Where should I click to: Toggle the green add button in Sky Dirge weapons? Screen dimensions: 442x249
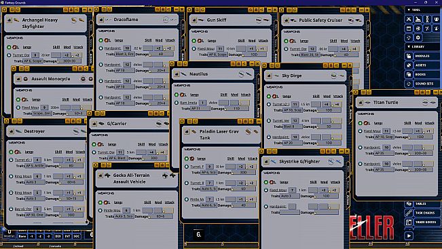(269, 97)
